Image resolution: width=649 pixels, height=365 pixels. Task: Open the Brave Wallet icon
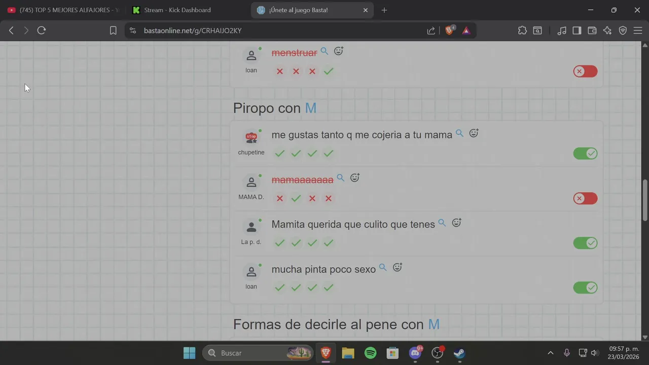[592, 30]
